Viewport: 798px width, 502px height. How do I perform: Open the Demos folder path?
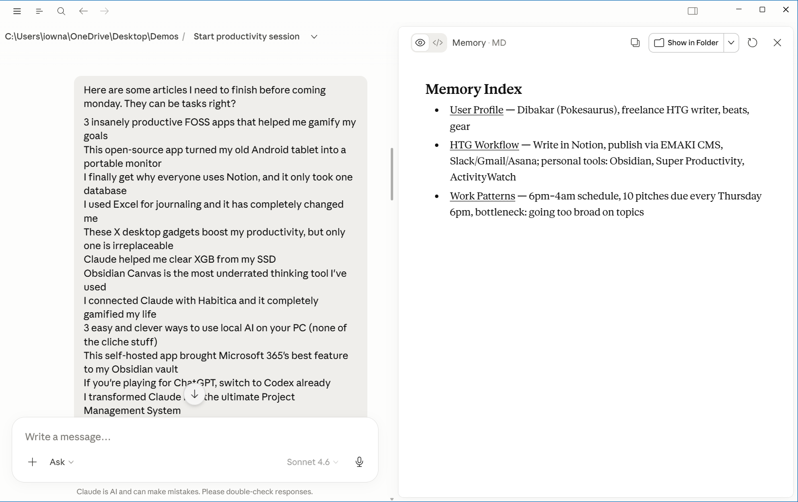(91, 36)
